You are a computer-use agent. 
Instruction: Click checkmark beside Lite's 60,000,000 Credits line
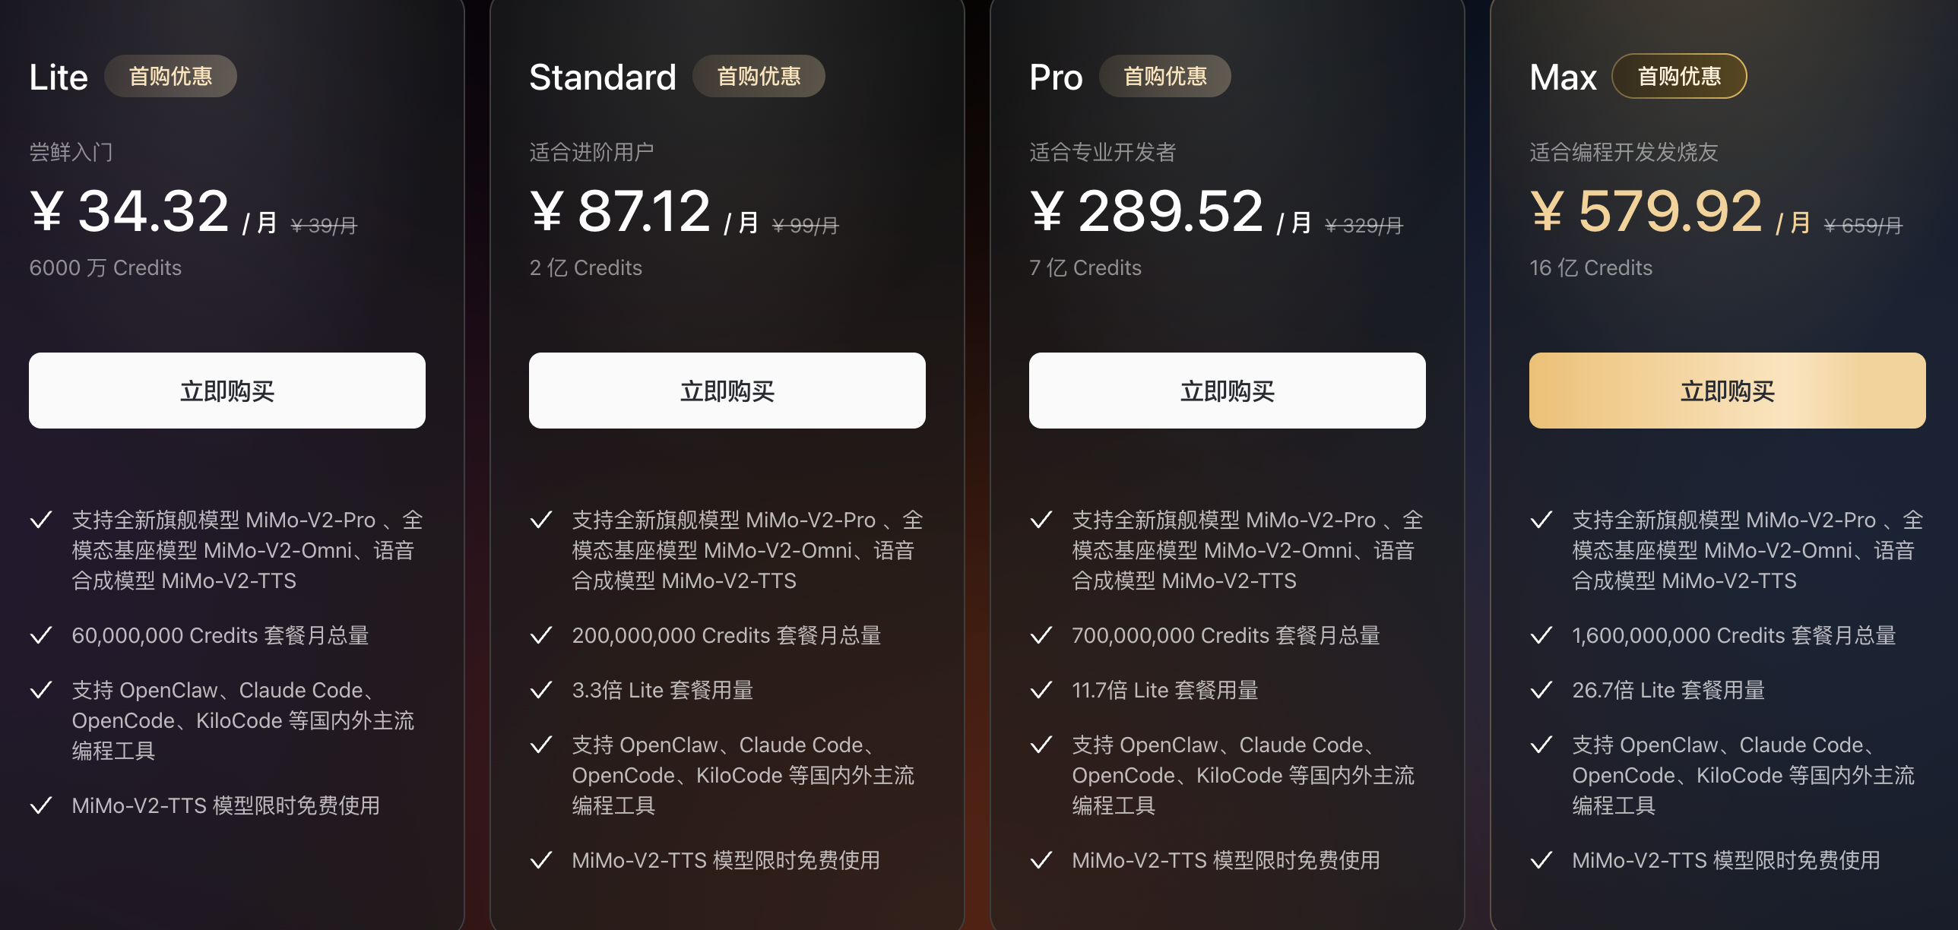pos(41,635)
